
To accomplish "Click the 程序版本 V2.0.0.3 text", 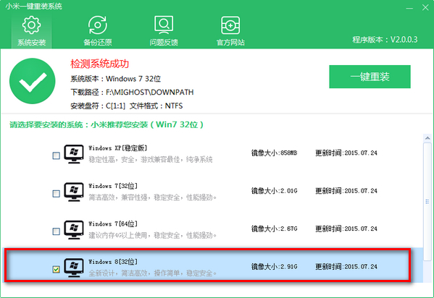I will (385, 40).
